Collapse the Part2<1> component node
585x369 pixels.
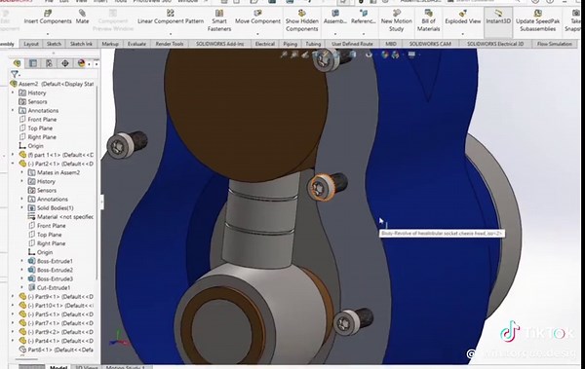13,164
